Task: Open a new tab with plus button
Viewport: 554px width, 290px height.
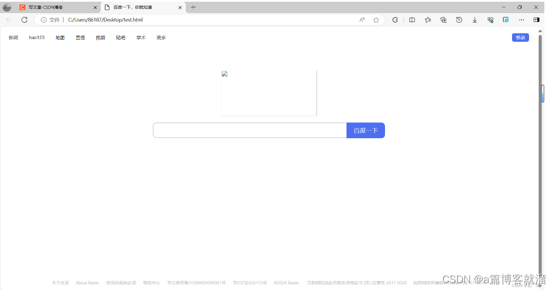Action: [x=193, y=7]
